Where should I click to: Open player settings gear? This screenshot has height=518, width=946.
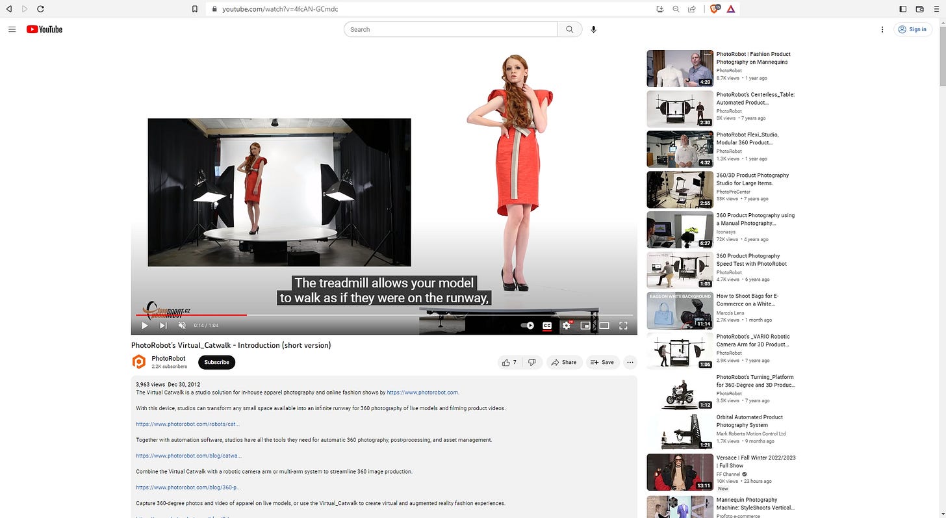point(567,326)
